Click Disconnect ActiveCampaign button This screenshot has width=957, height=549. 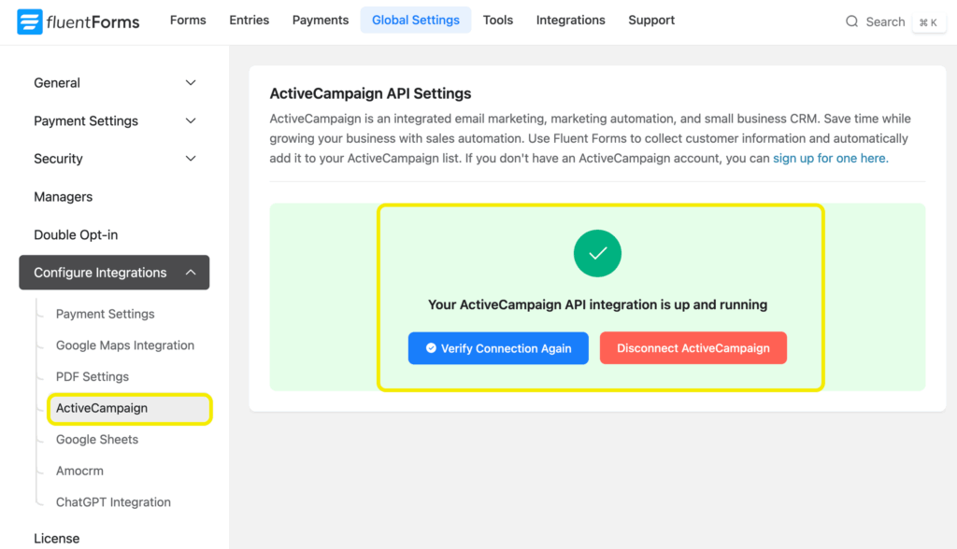(x=693, y=348)
